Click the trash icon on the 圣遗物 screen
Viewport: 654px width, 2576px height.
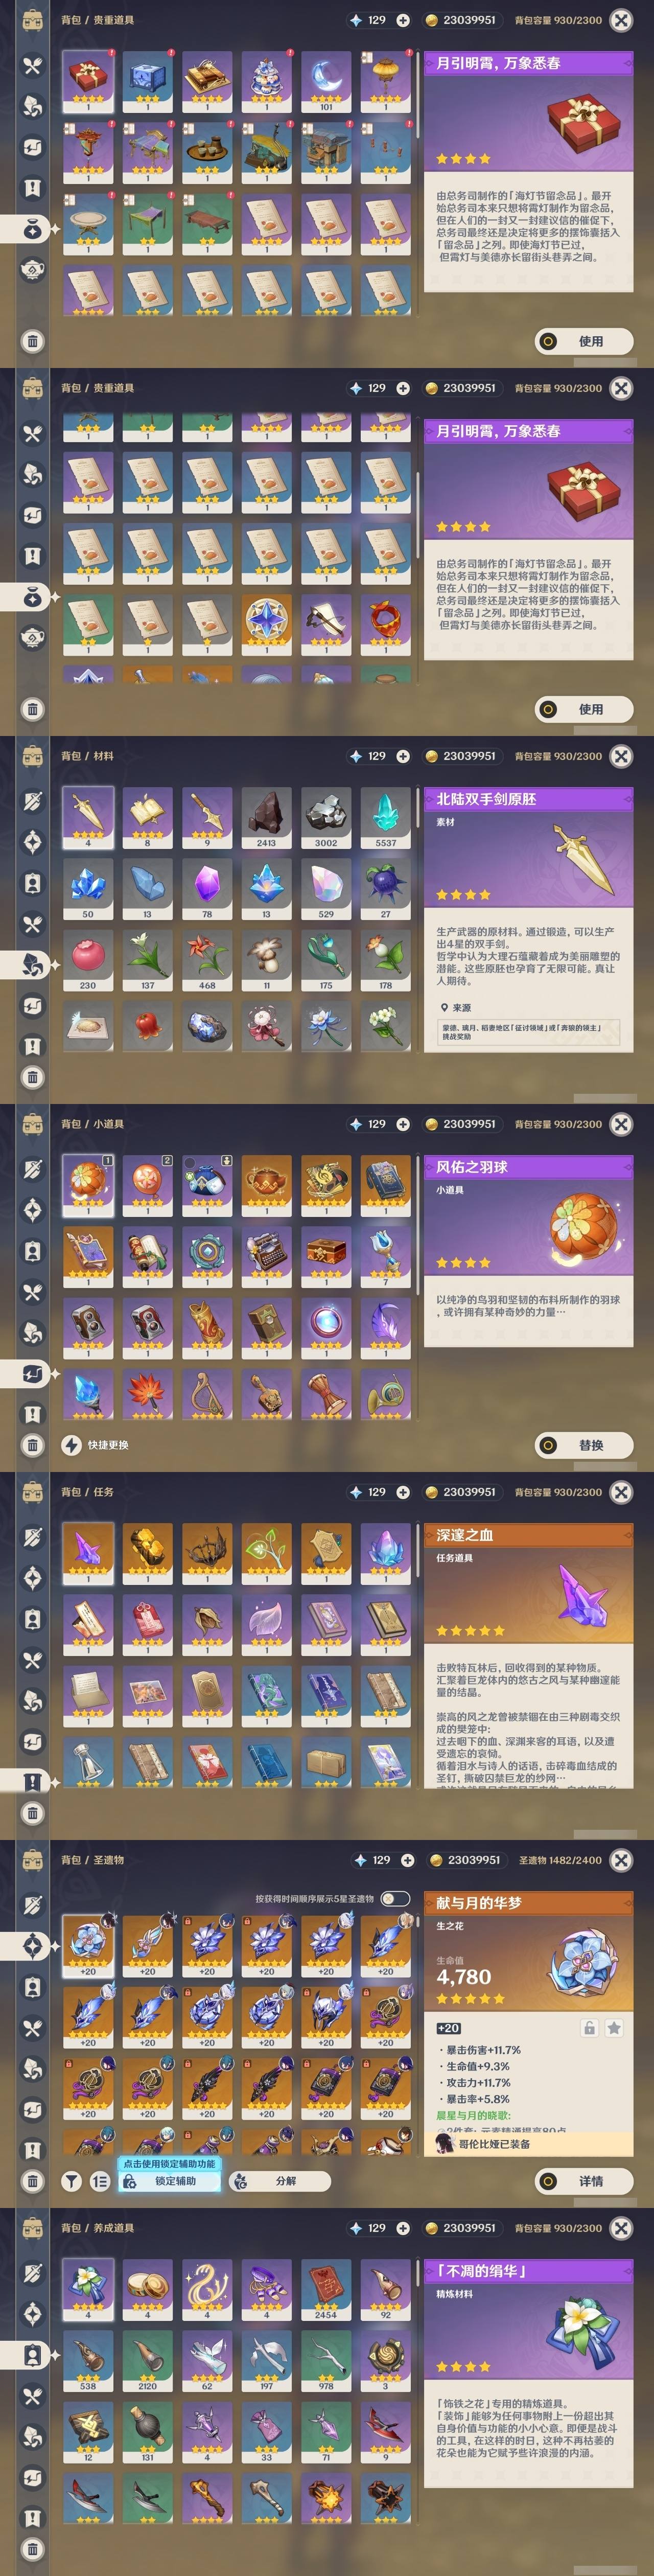33,2181
